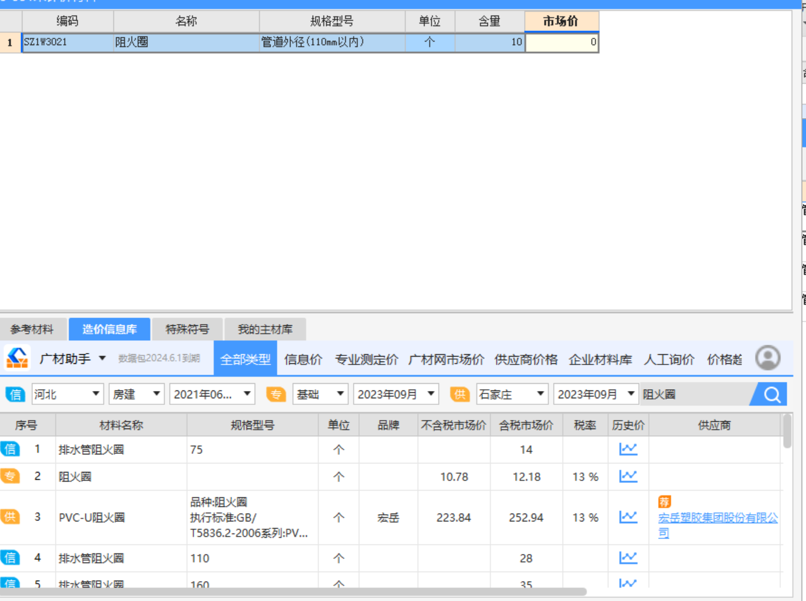
Task: Select the 企业材料库 tab
Action: coord(600,360)
